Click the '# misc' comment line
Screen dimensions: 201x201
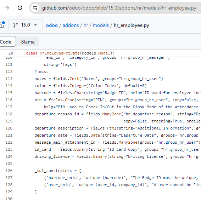click(41, 71)
